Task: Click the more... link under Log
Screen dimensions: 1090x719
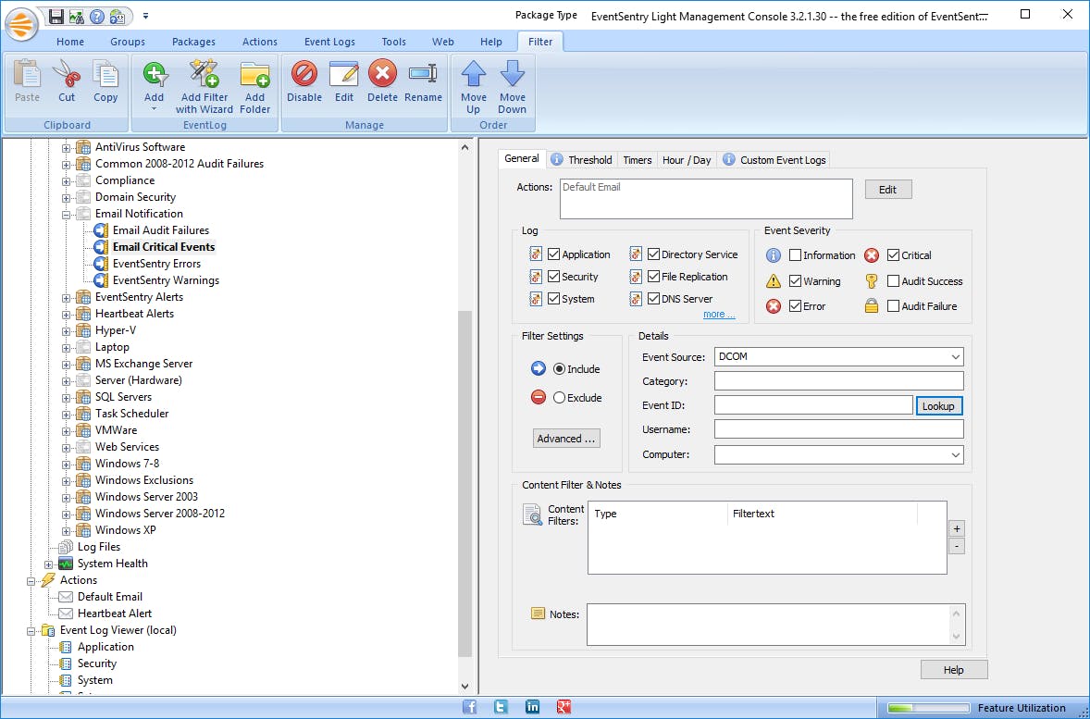Action: point(719,315)
